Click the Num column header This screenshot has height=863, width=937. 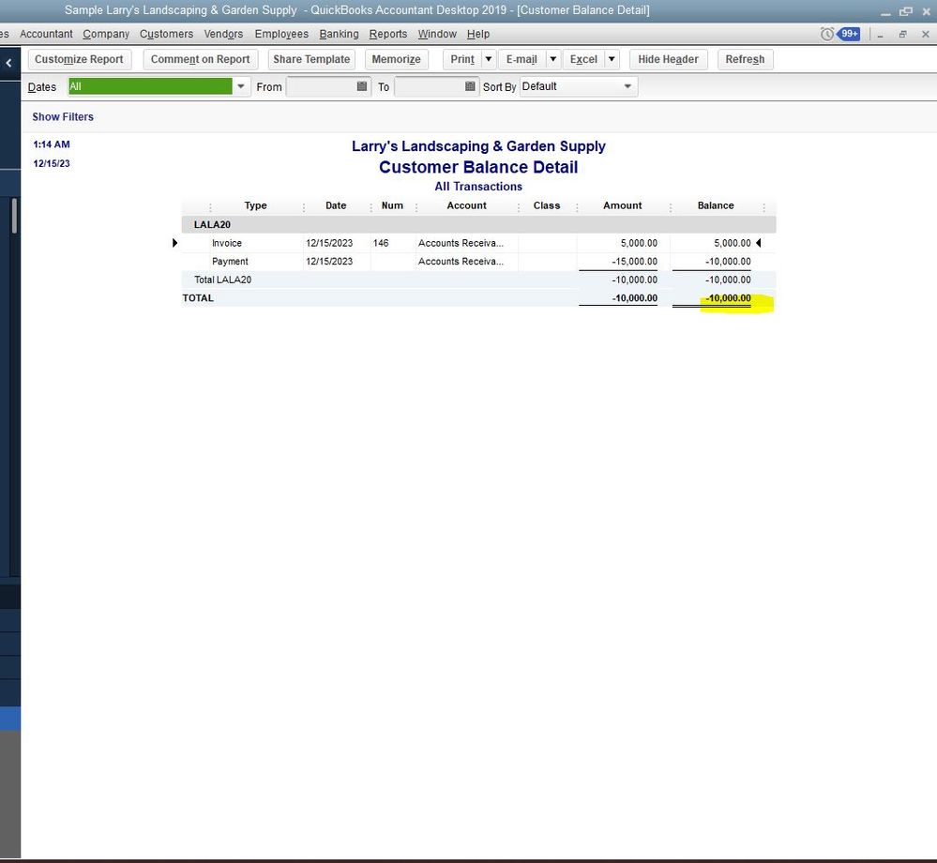[392, 205]
